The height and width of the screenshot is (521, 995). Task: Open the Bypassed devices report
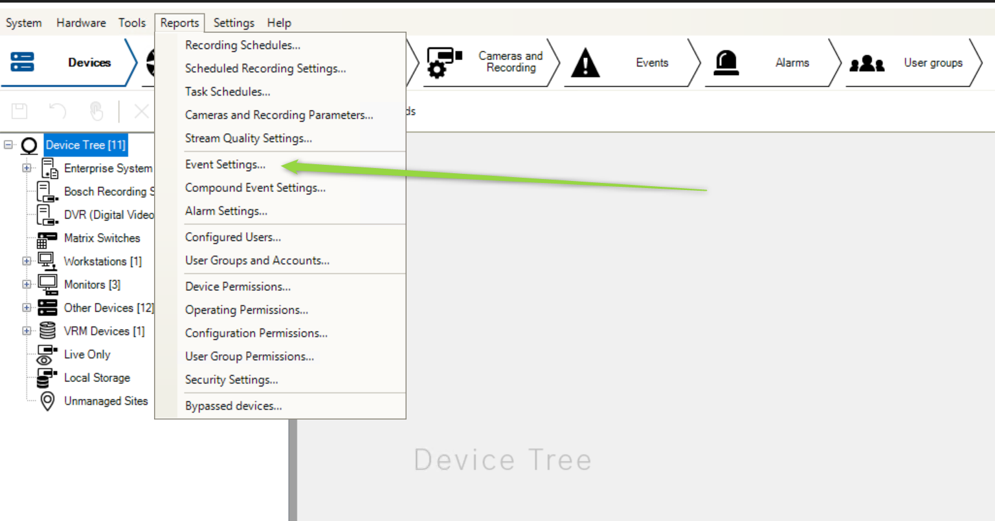pos(233,406)
